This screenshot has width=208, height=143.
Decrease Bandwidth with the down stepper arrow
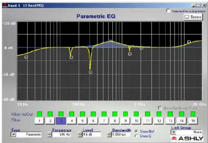pyautogui.click(x=109, y=136)
